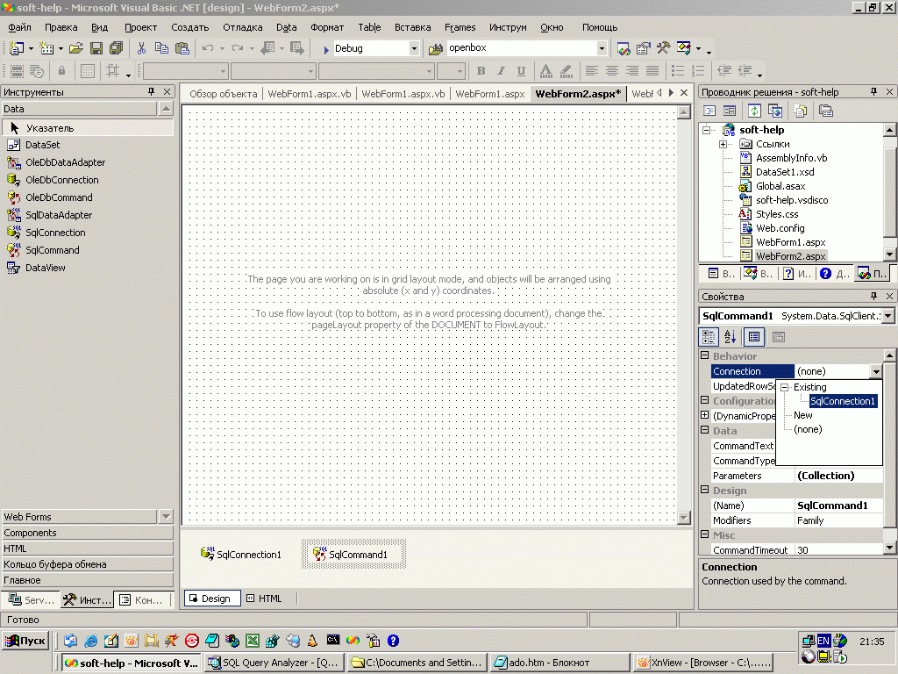
Task: Click the Properties page icon in Properties toolbar
Action: (779, 337)
